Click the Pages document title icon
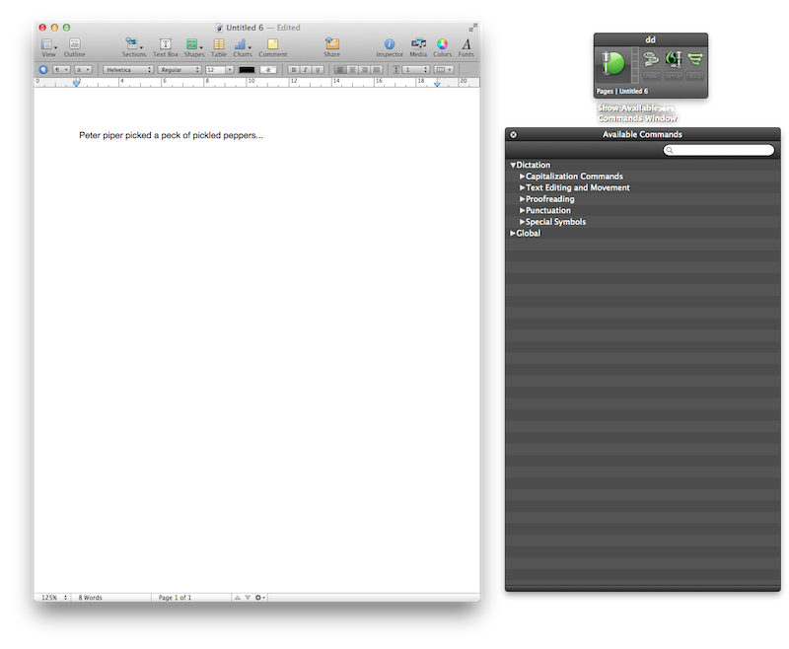This screenshot has width=789, height=649. click(219, 28)
